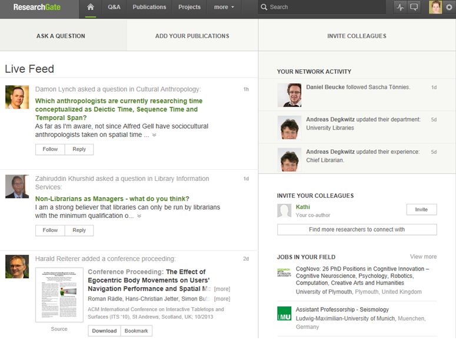Image resolution: width=456 pixels, height=340 pixels.
Task: Open the CogNovo PhD Positions job
Action: click(x=362, y=276)
